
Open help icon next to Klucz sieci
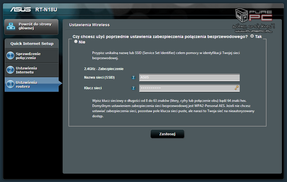click(x=133, y=88)
